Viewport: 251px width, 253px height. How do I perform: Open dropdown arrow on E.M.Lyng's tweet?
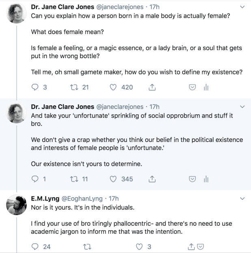(x=242, y=199)
